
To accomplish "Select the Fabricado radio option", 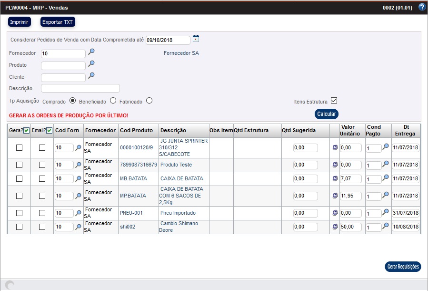I will click(x=149, y=101).
